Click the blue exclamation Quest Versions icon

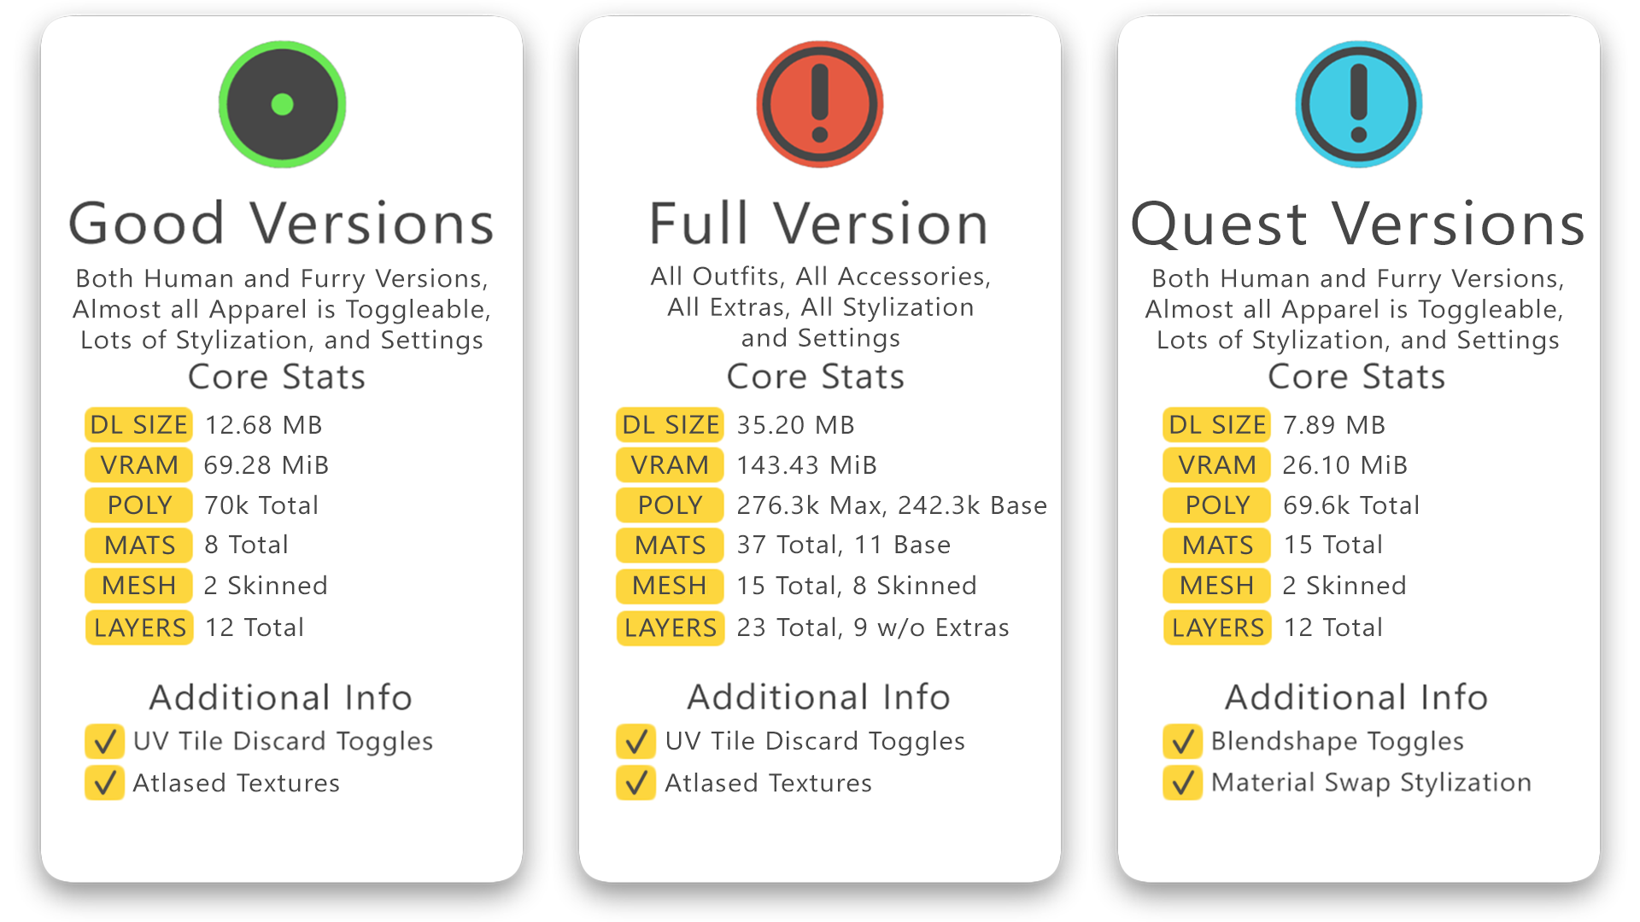click(x=1358, y=104)
